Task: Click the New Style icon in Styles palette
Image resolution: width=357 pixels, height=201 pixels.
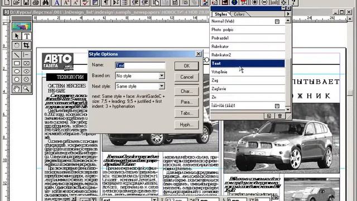Action: click(x=269, y=116)
